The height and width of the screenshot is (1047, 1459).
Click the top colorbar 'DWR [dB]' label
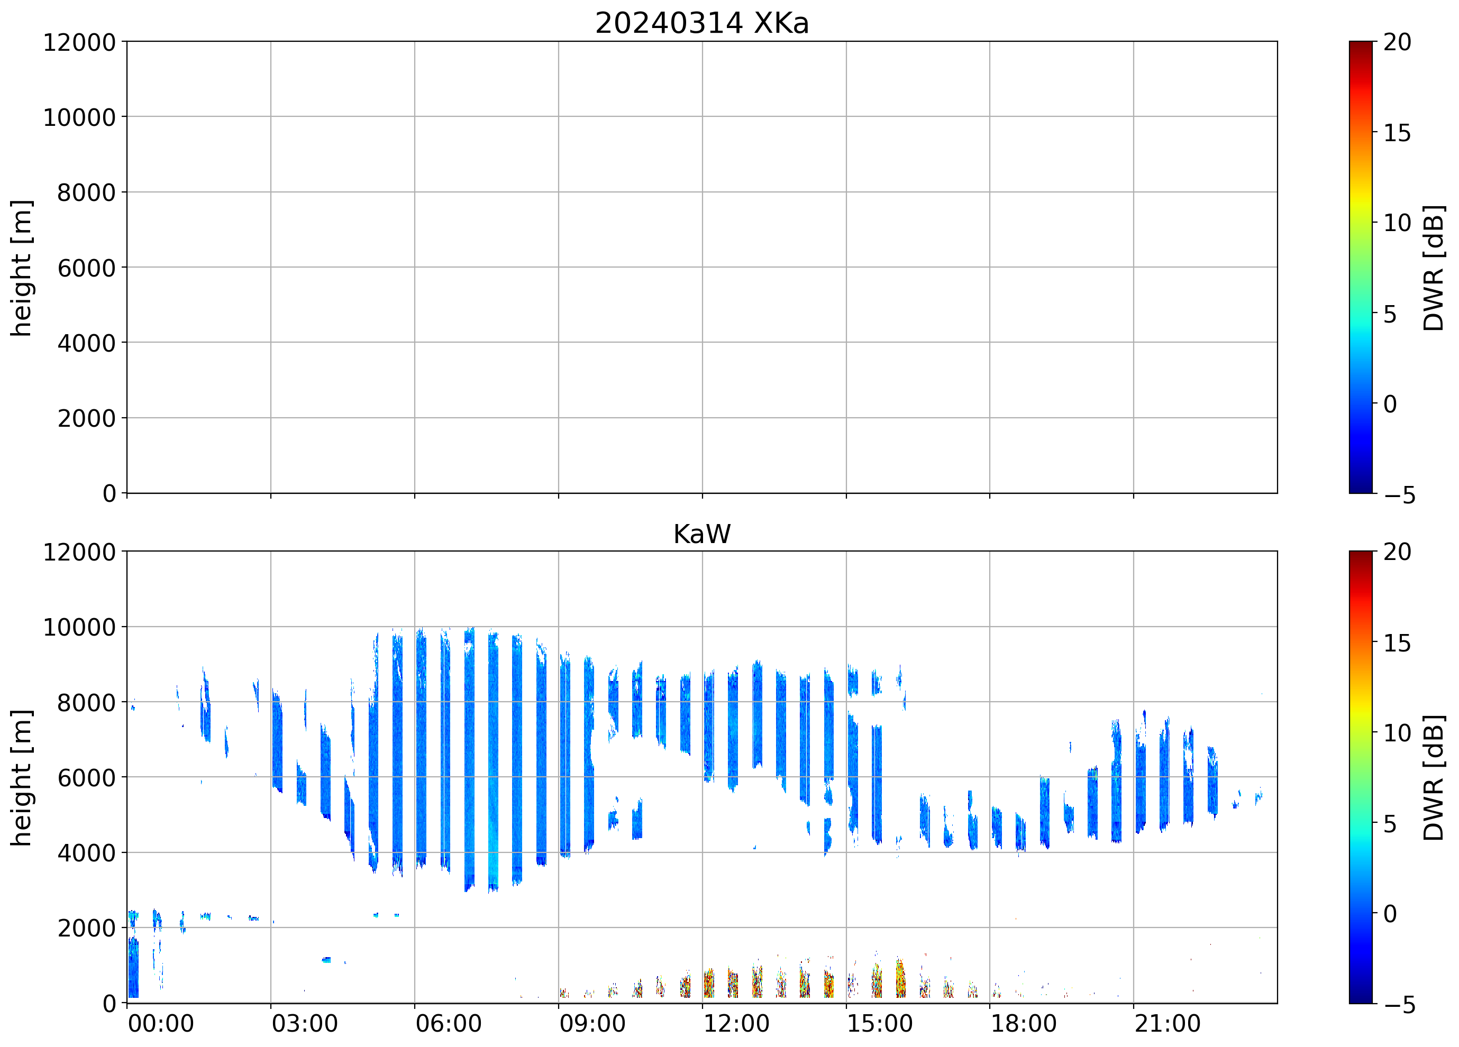[1433, 268]
